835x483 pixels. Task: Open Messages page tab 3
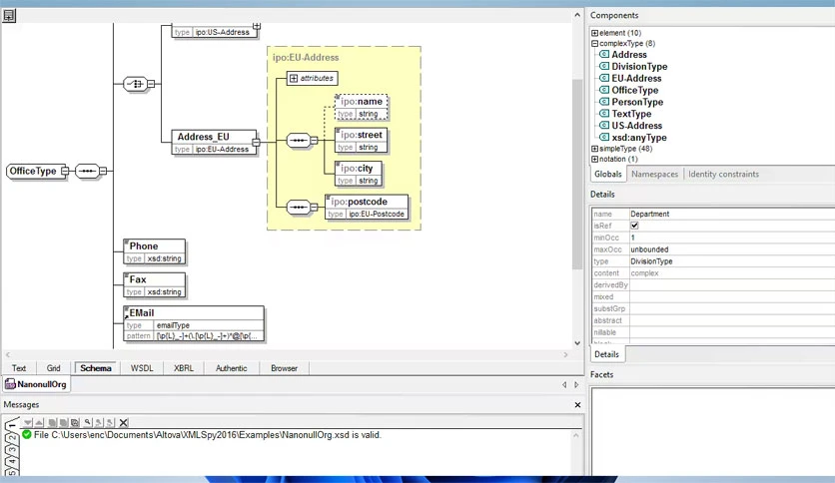[x=12, y=450]
